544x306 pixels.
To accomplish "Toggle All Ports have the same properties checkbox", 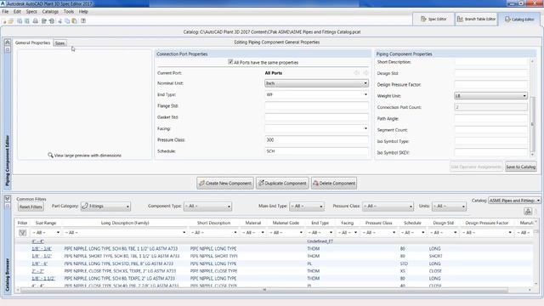I will pyautogui.click(x=230, y=62).
